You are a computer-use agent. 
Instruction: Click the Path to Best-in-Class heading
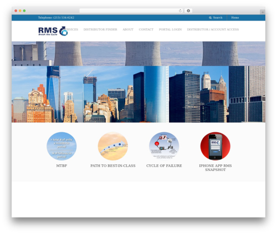click(113, 166)
